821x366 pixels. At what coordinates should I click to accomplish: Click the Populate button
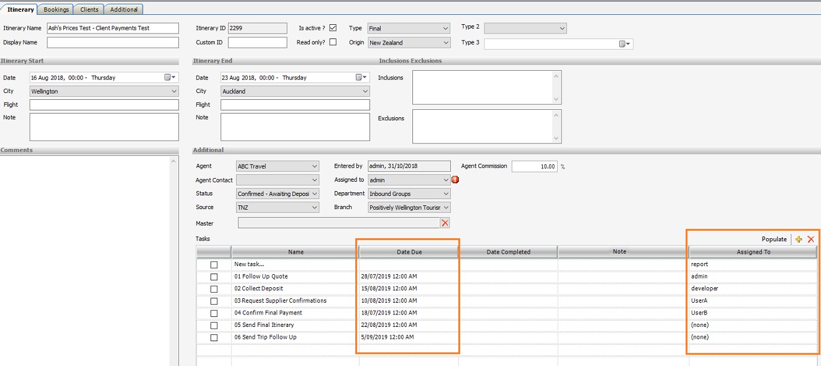point(774,239)
